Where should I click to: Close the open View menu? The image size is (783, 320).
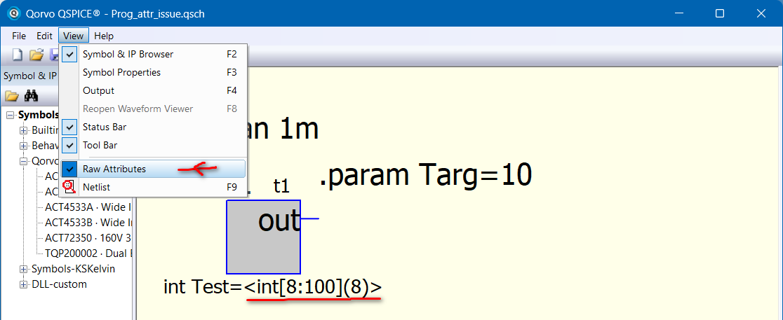click(x=74, y=36)
